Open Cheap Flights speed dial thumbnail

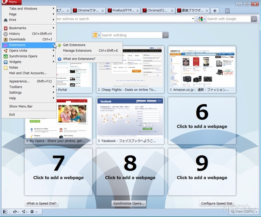[x=130, y=69]
